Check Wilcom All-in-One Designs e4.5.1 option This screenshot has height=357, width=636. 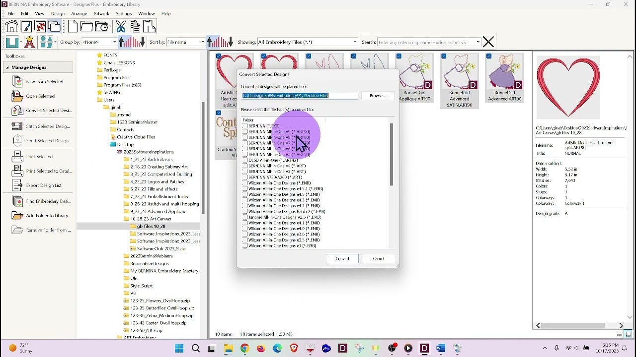245,189
